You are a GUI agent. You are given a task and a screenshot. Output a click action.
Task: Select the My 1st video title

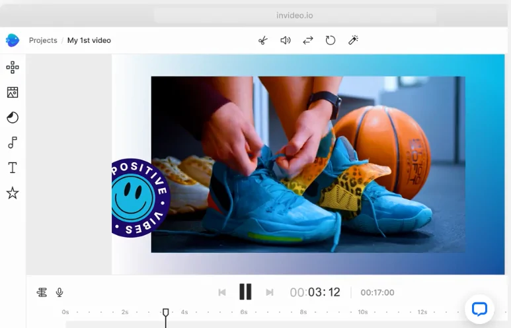[89, 40]
